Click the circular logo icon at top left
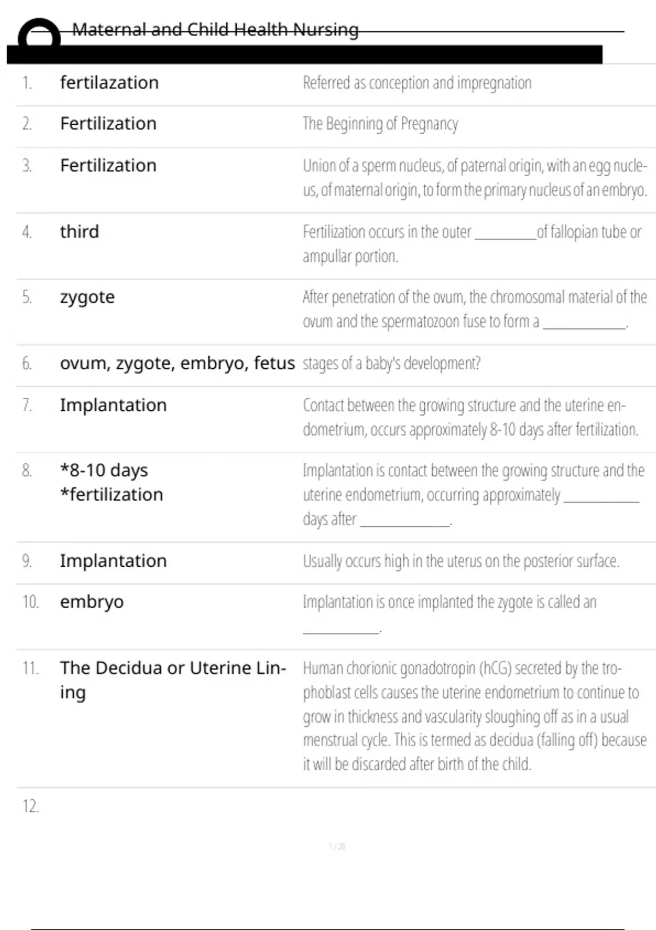 pos(39,34)
